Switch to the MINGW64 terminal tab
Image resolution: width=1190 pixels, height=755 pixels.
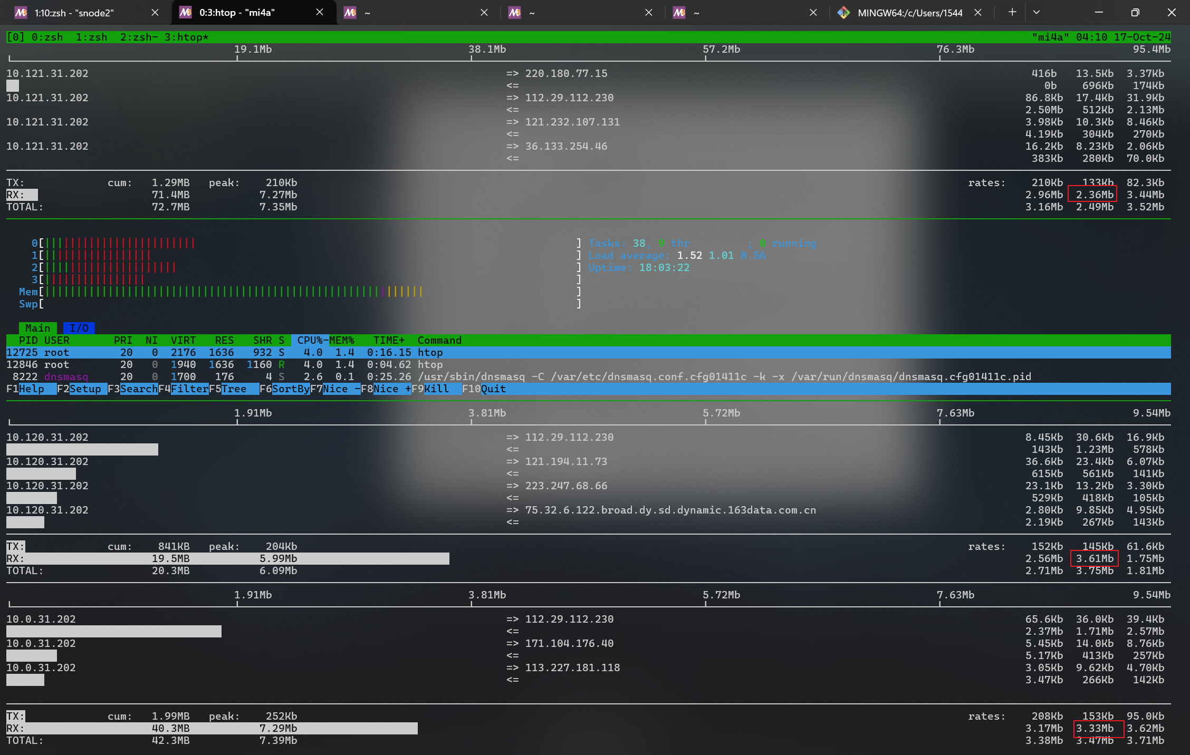(909, 13)
